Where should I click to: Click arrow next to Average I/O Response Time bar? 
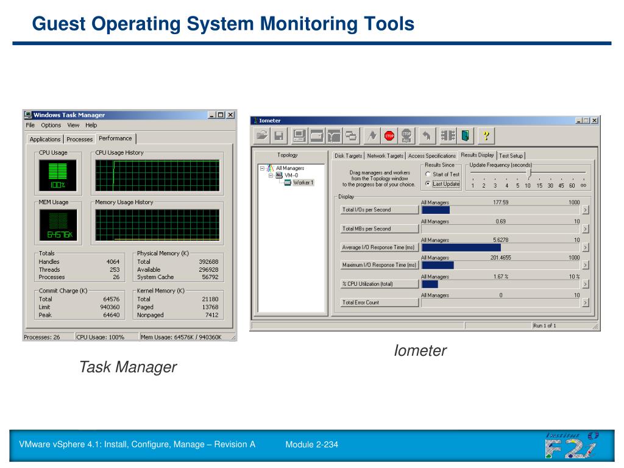click(x=586, y=247)
